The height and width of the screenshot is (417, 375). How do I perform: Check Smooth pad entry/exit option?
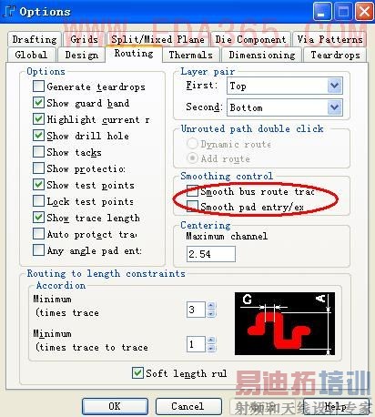click(192, 206)
